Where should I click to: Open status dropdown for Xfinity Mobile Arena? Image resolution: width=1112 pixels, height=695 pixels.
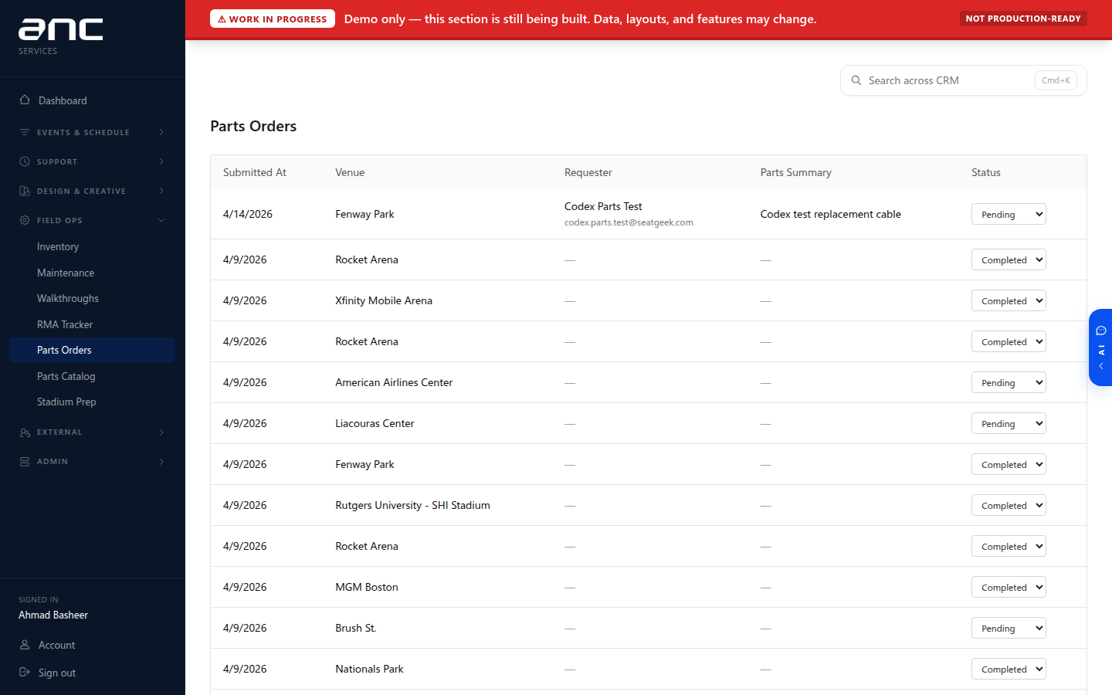1009,300
